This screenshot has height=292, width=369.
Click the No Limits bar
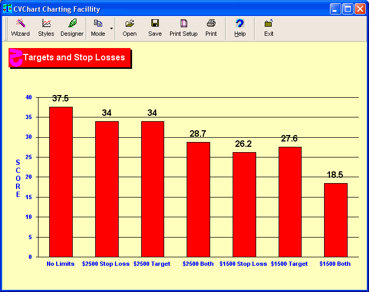[x=60, y=181]
